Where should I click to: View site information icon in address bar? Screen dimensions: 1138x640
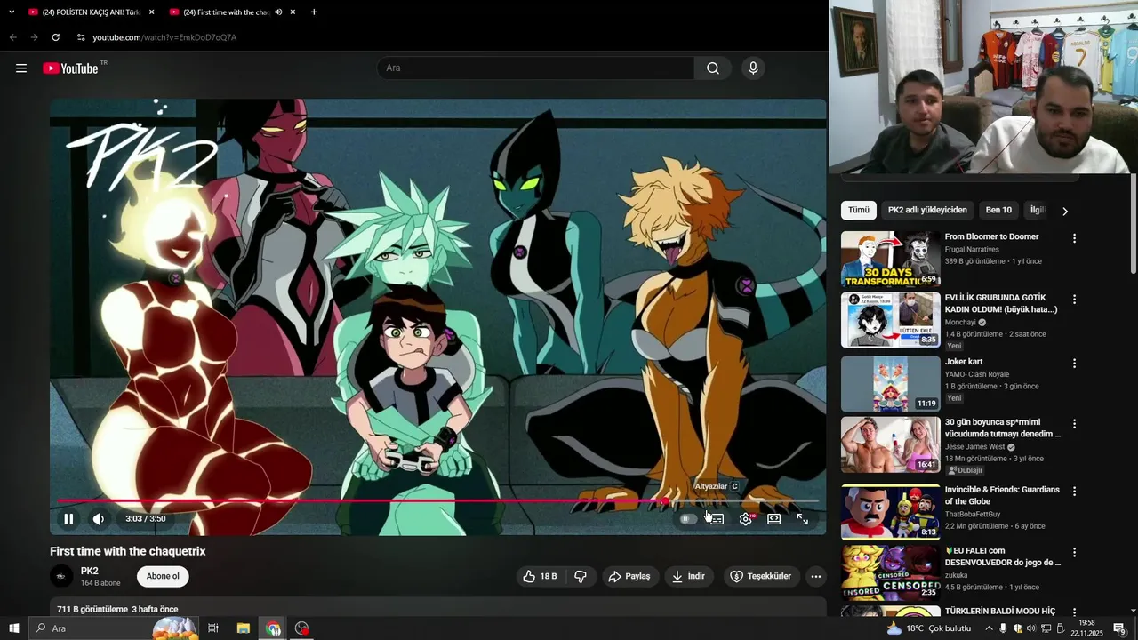[81, 37]
